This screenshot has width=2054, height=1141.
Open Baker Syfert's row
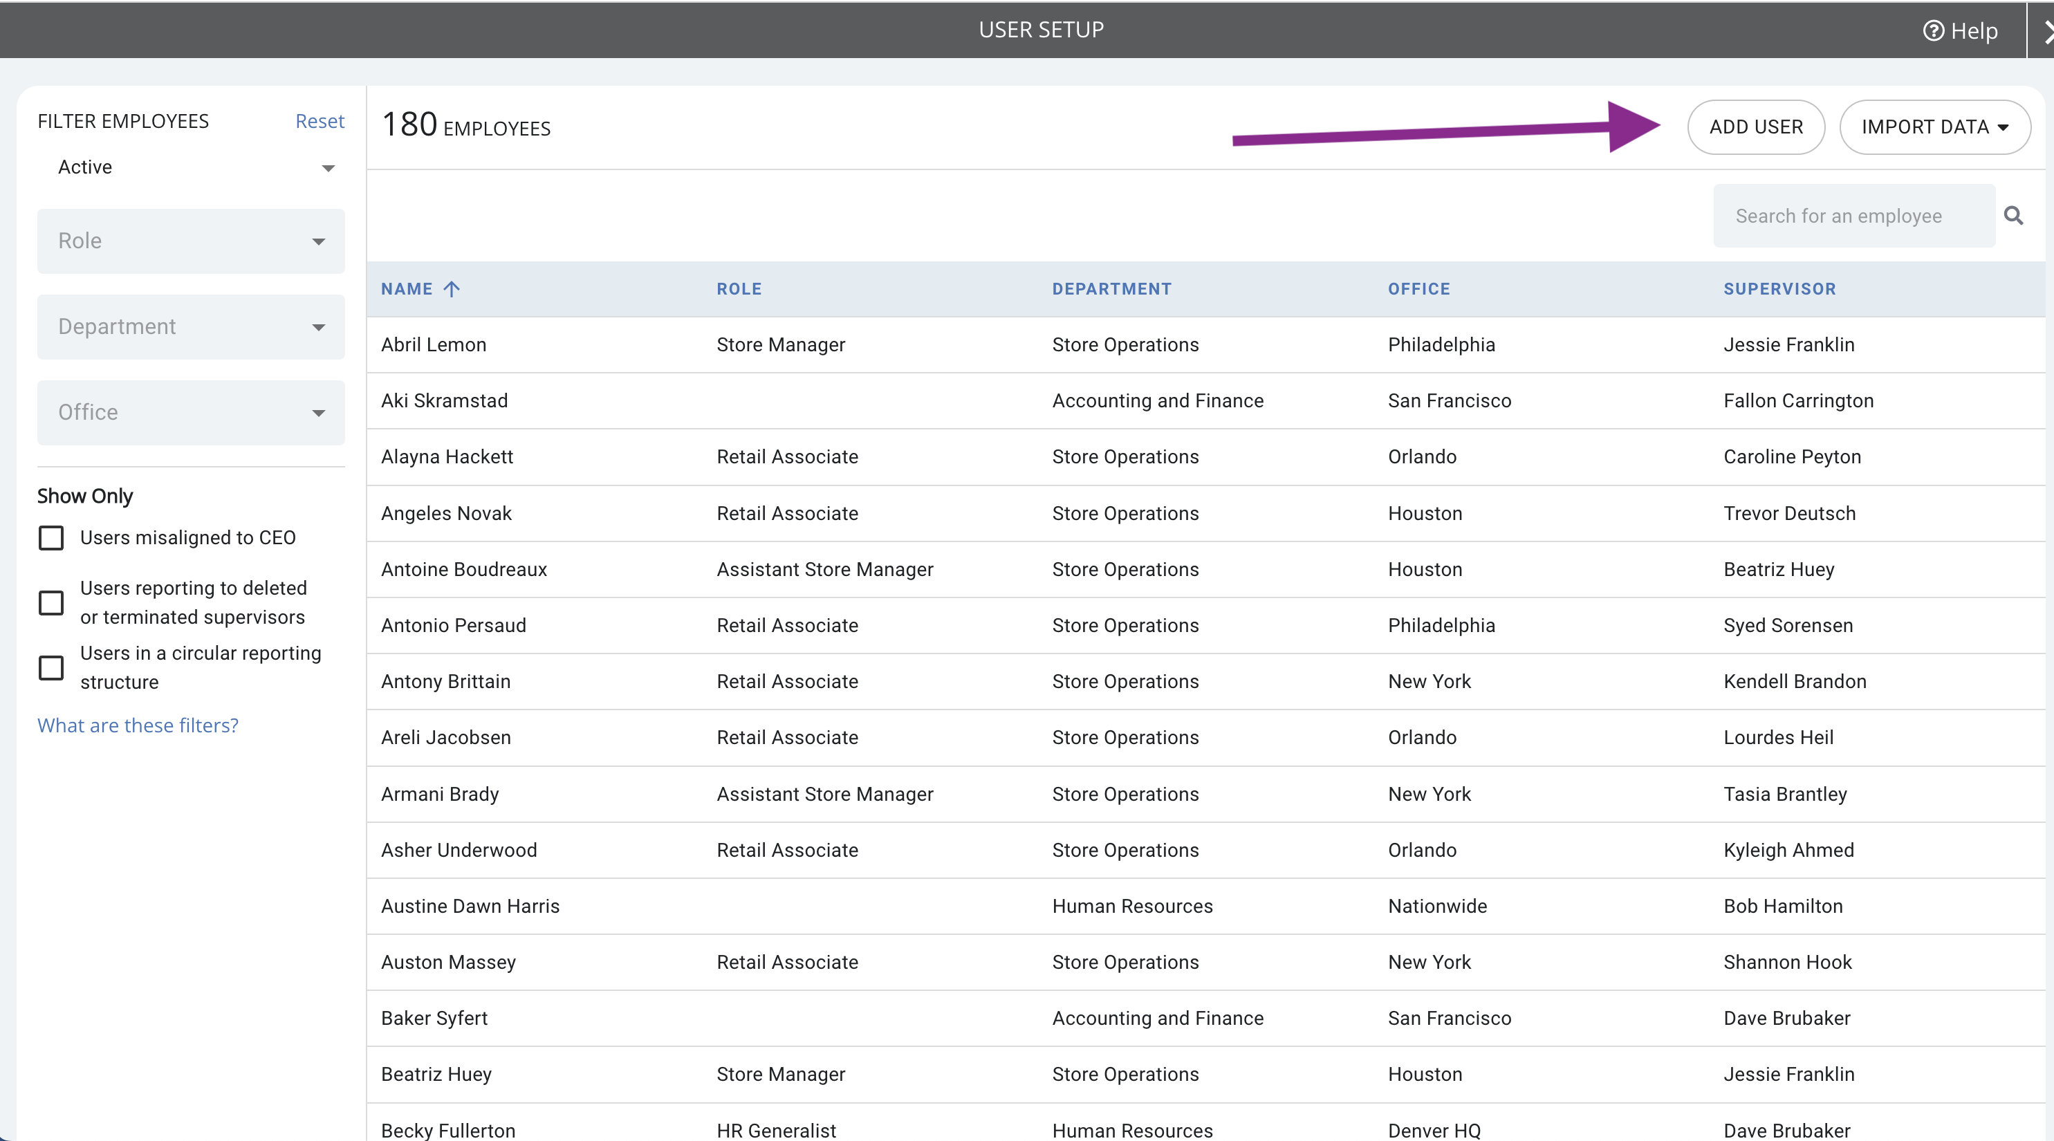click(1205, 1018)
